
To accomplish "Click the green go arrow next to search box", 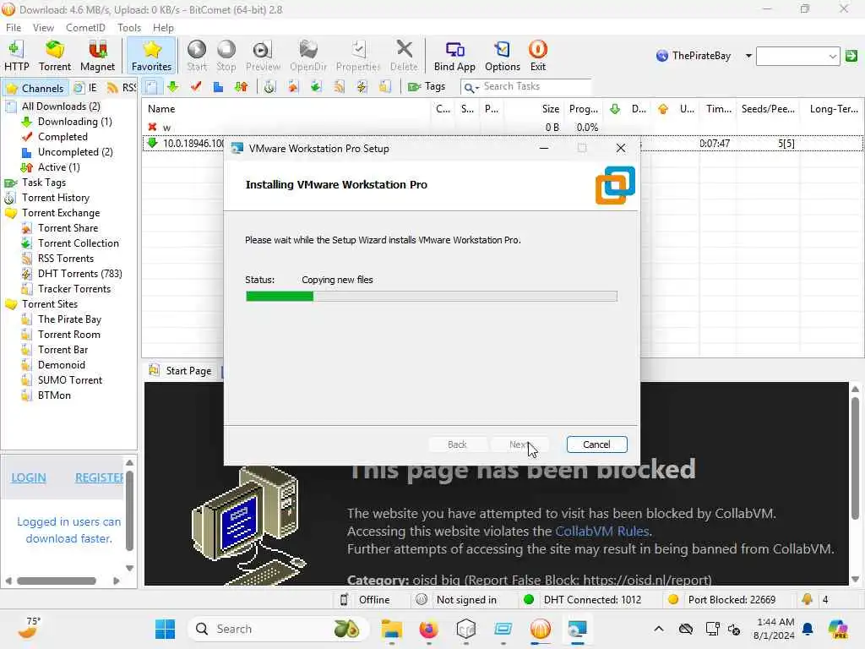I will point(851,56).
